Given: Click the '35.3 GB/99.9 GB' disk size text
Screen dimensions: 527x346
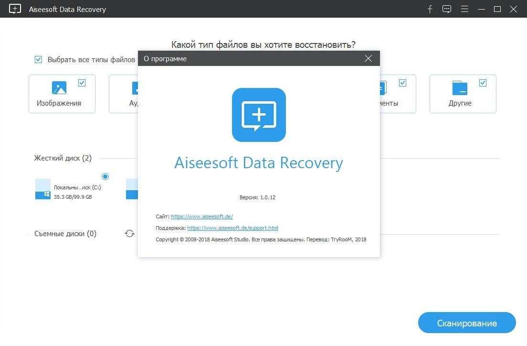Looking at the screenshot, I should pyautogui.click(x=73, y=197).
